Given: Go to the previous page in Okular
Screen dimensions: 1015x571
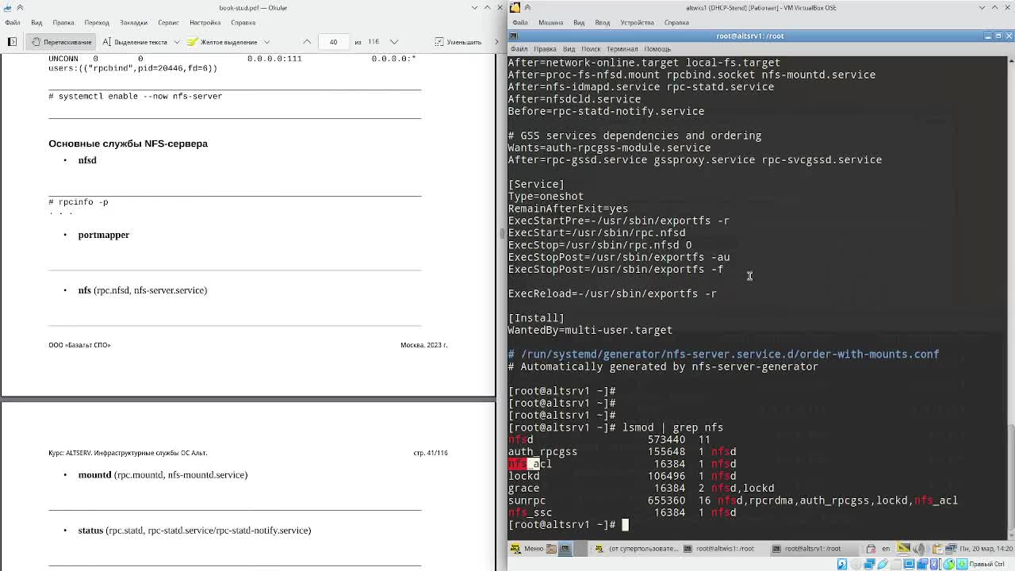Looking at the screenshot, I should [x=307, y=41].
